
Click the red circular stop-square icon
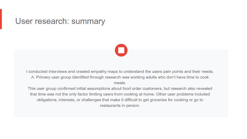point(121,50)
